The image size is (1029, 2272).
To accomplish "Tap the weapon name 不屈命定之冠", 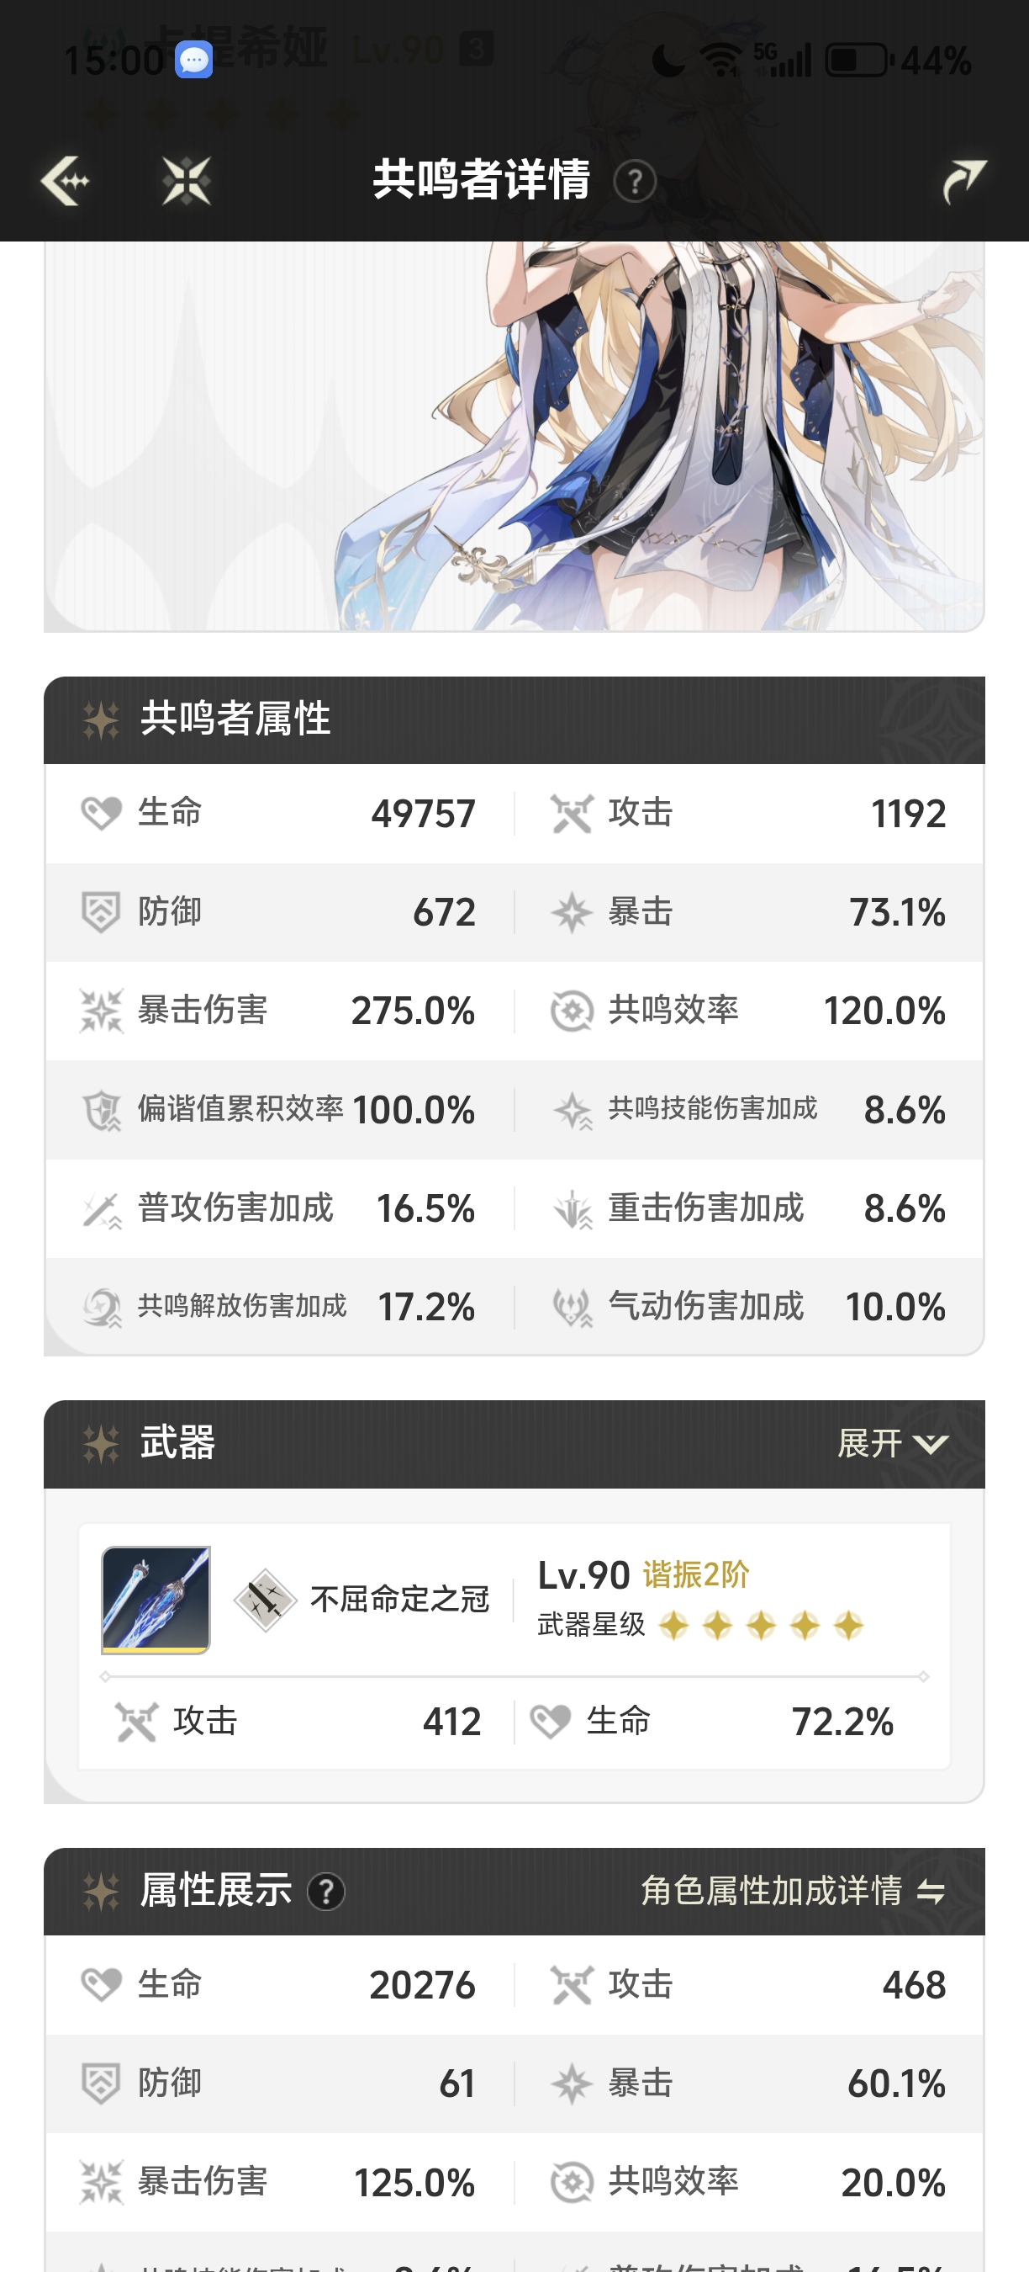I will tap(399, 1599).
